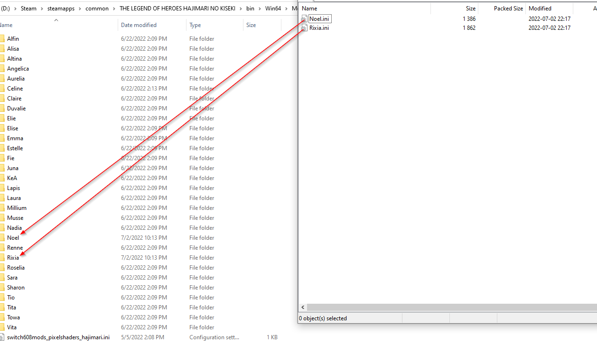Sort Explorer list by Type column
597x362 pixels.
(x=195, y=25)
